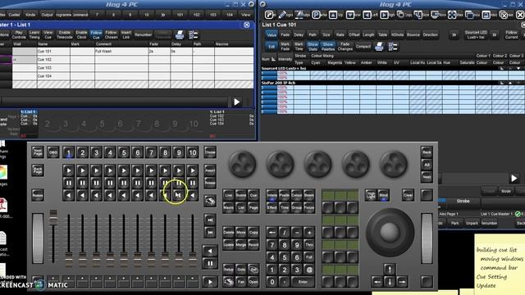Viewport: 525px width, 295px height.
Task: Expand fixture list arrows after Source4 LED
Action: click(495, 34)
